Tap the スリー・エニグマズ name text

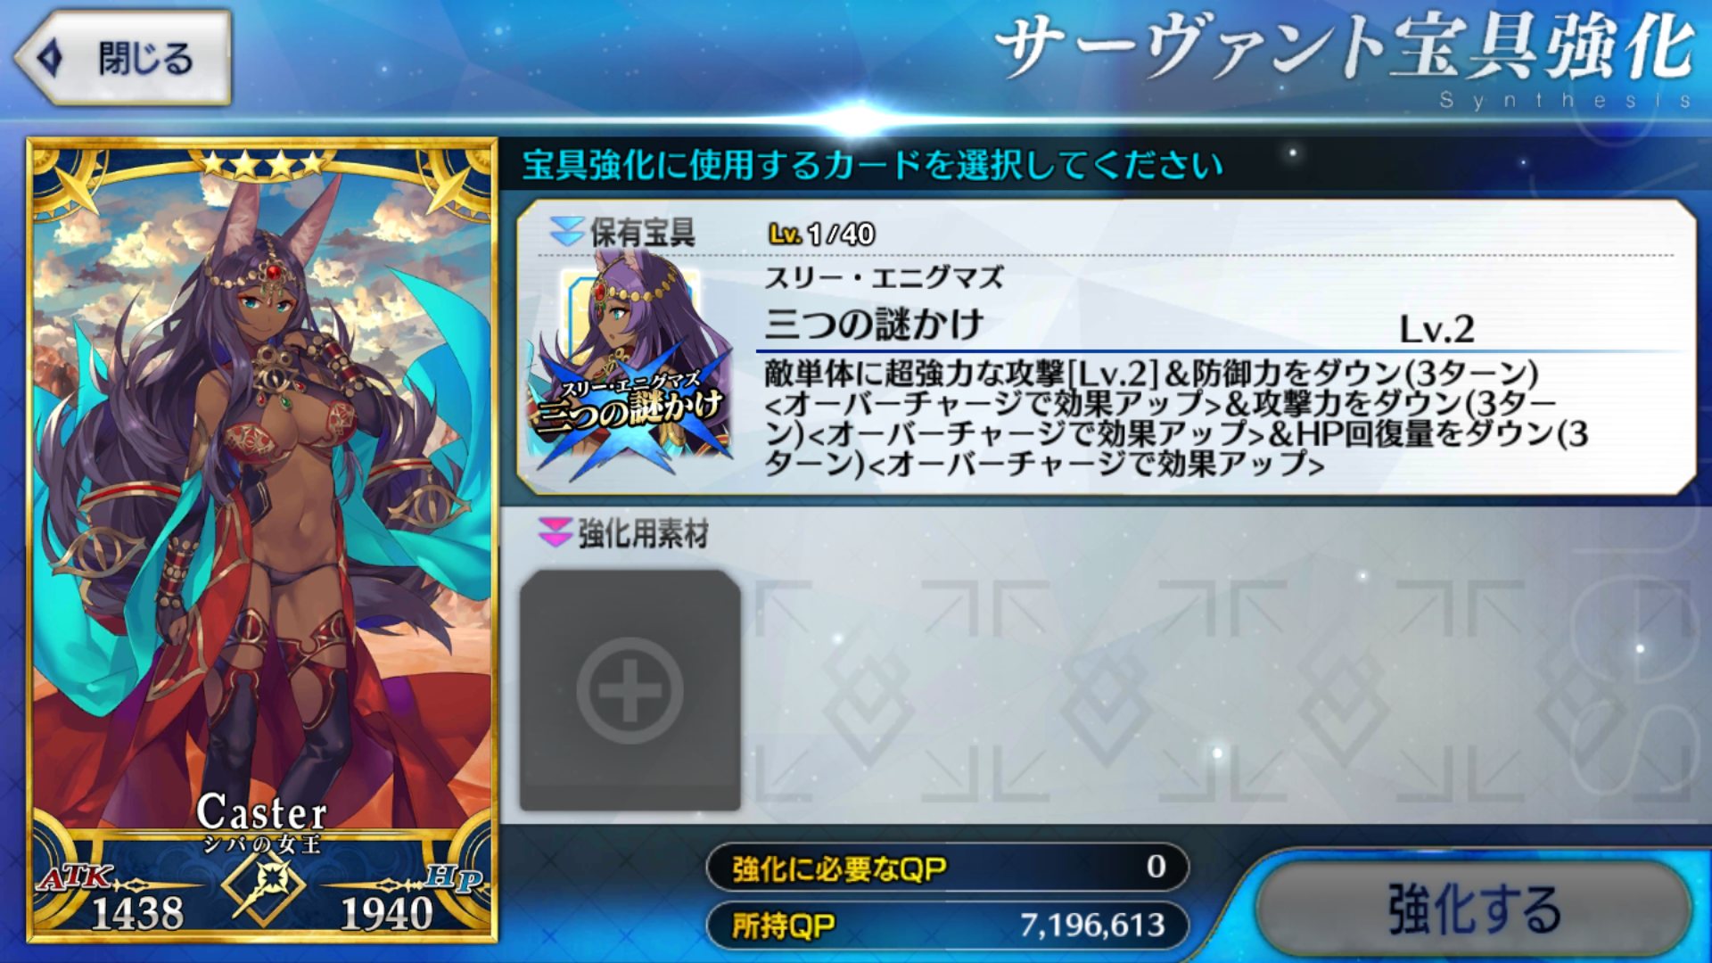[884, 278]
